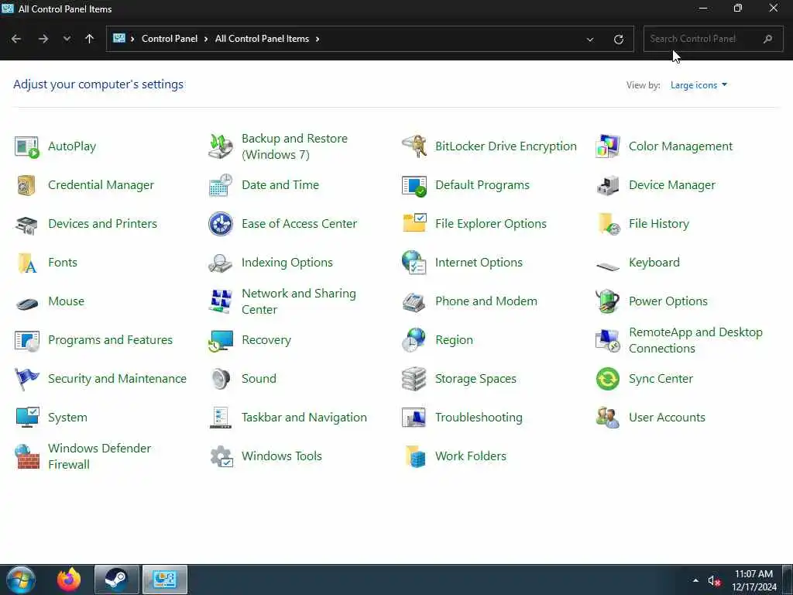Open the Mouse icon
Viewport: 793px width, 595px height.
(x=27, y=304)
